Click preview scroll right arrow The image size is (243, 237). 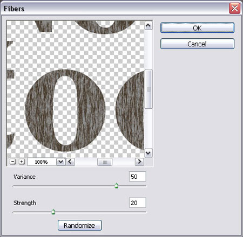tap(139, 162)
